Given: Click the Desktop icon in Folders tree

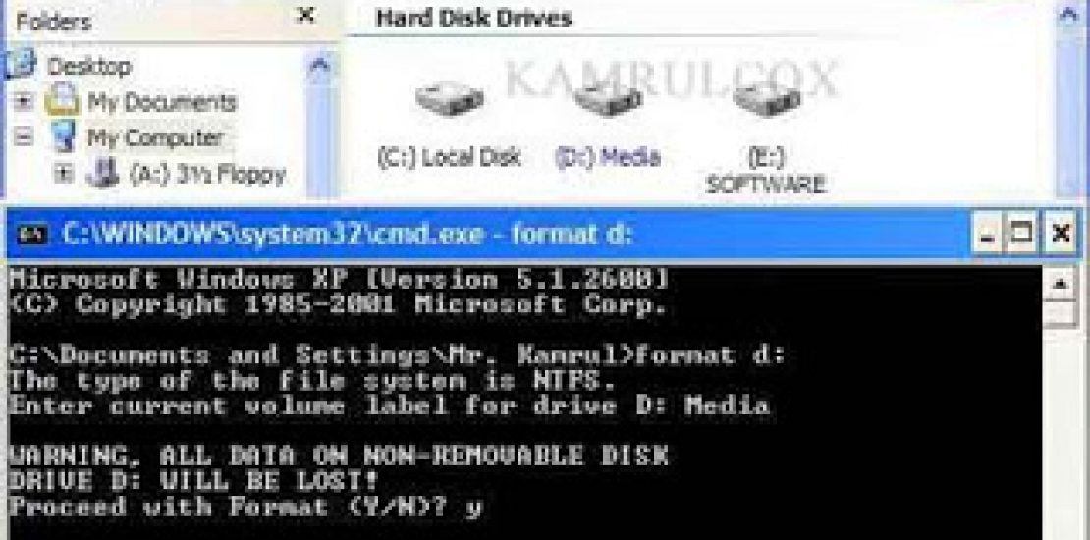Looking at the screenshot, I should point(21,65).
